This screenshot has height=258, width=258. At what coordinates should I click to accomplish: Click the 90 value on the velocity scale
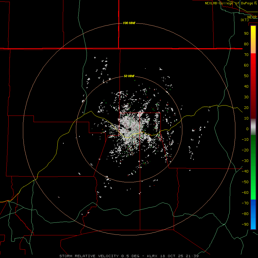pyautogui.click(x=246, y=34)
